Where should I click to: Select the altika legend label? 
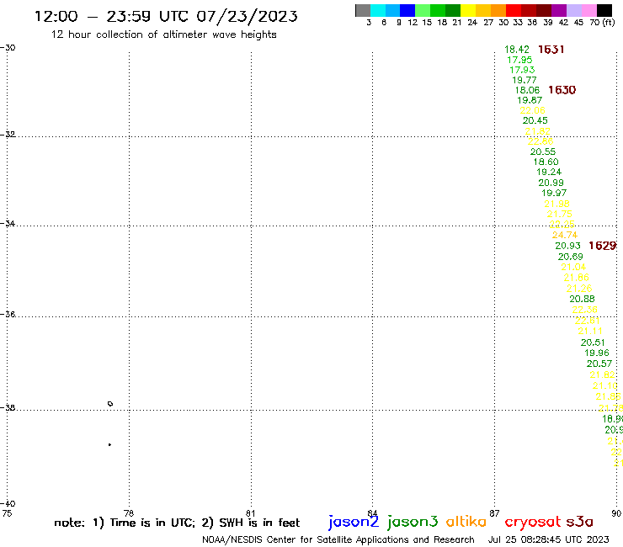coord(466,521)
